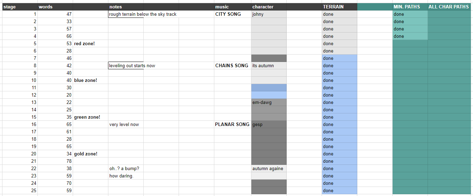The height and width of the screenshot is (196, 473).
Task: Click the "PLANAR SONG" music cell
Action: tap(232, 125)
